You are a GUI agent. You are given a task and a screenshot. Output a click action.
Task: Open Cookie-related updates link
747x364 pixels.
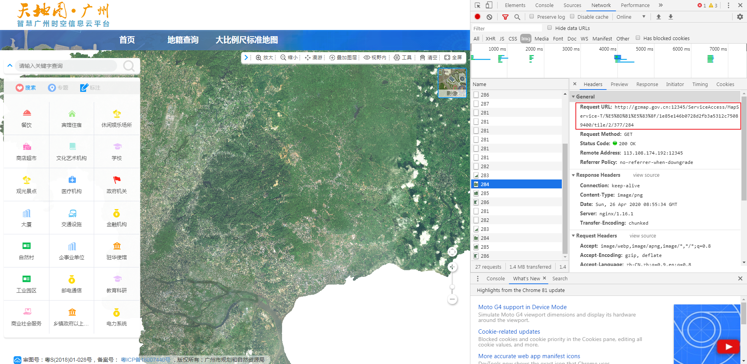(509, 332)
